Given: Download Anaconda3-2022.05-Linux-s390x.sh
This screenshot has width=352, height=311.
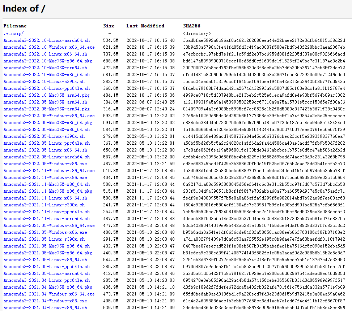Looking at the screenshot, I should click(x=44, y=136).
